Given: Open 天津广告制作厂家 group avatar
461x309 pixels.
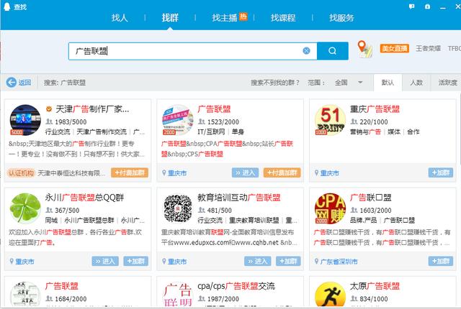Looking at the screenshot, I should coord(25,120).
